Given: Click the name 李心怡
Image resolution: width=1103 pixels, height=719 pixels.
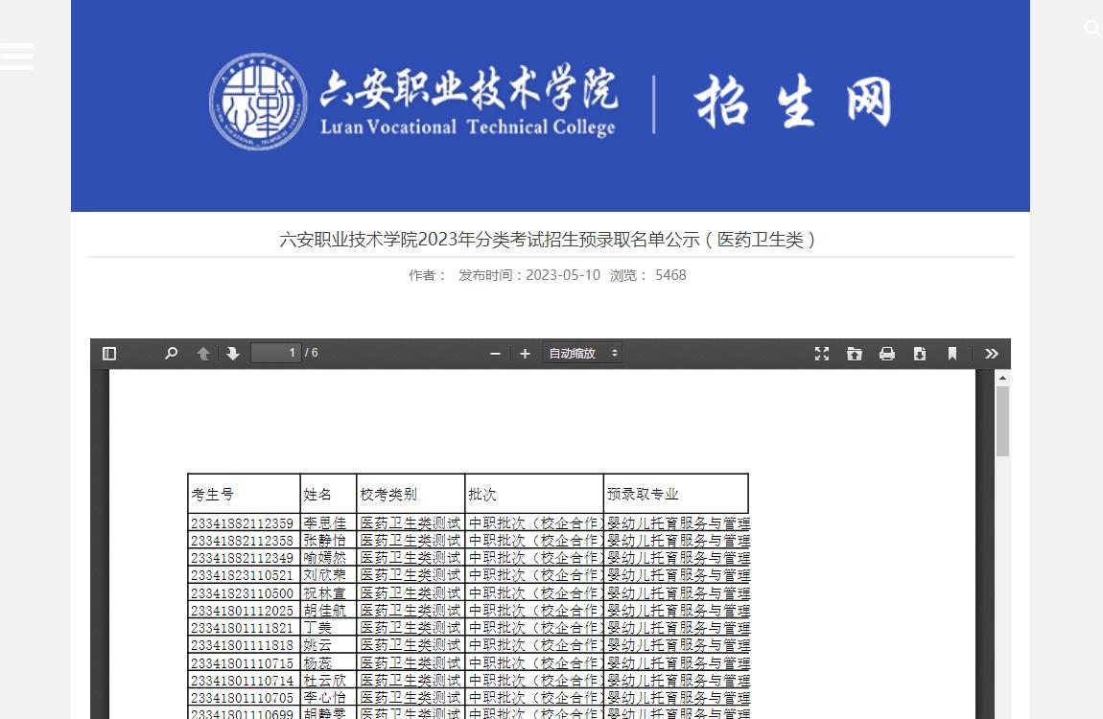Looking at the screenshot, I should point(325,698).
